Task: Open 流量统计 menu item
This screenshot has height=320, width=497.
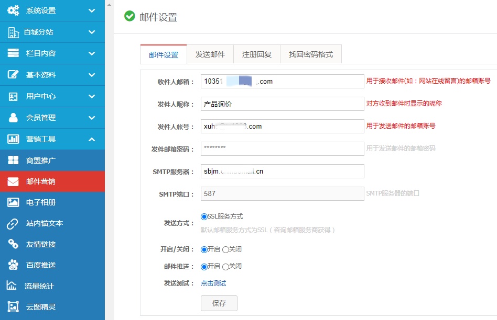Action: (52, 286)
